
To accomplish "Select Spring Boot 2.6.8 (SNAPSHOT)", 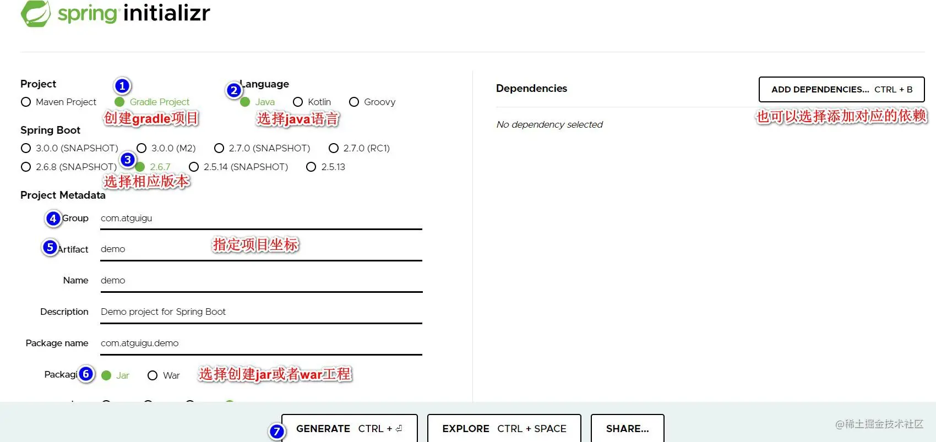I will pyautogui.click(x=69, y=167).
